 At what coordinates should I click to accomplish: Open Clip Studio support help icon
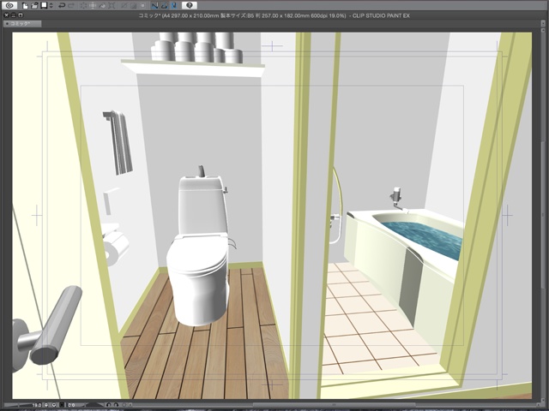(190, 5)
